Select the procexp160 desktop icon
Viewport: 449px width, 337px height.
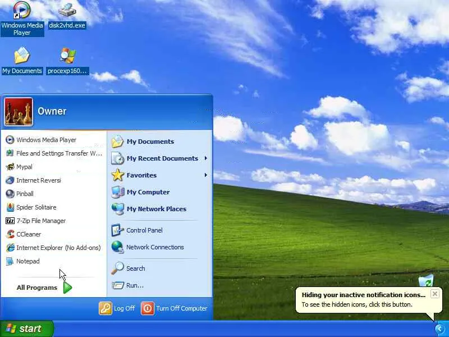[x=67, y=55]
